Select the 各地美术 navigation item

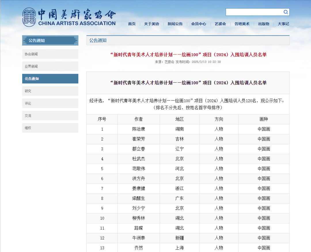242,24
